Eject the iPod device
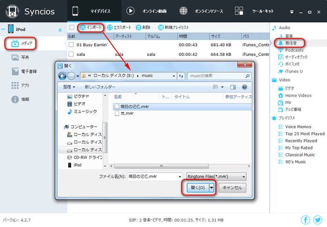Viewport: 327px width, 227px height. point(60,30)
